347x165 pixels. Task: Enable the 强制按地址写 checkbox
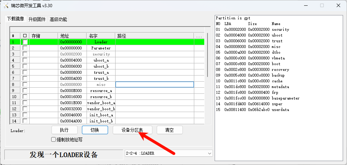point(53,140)
